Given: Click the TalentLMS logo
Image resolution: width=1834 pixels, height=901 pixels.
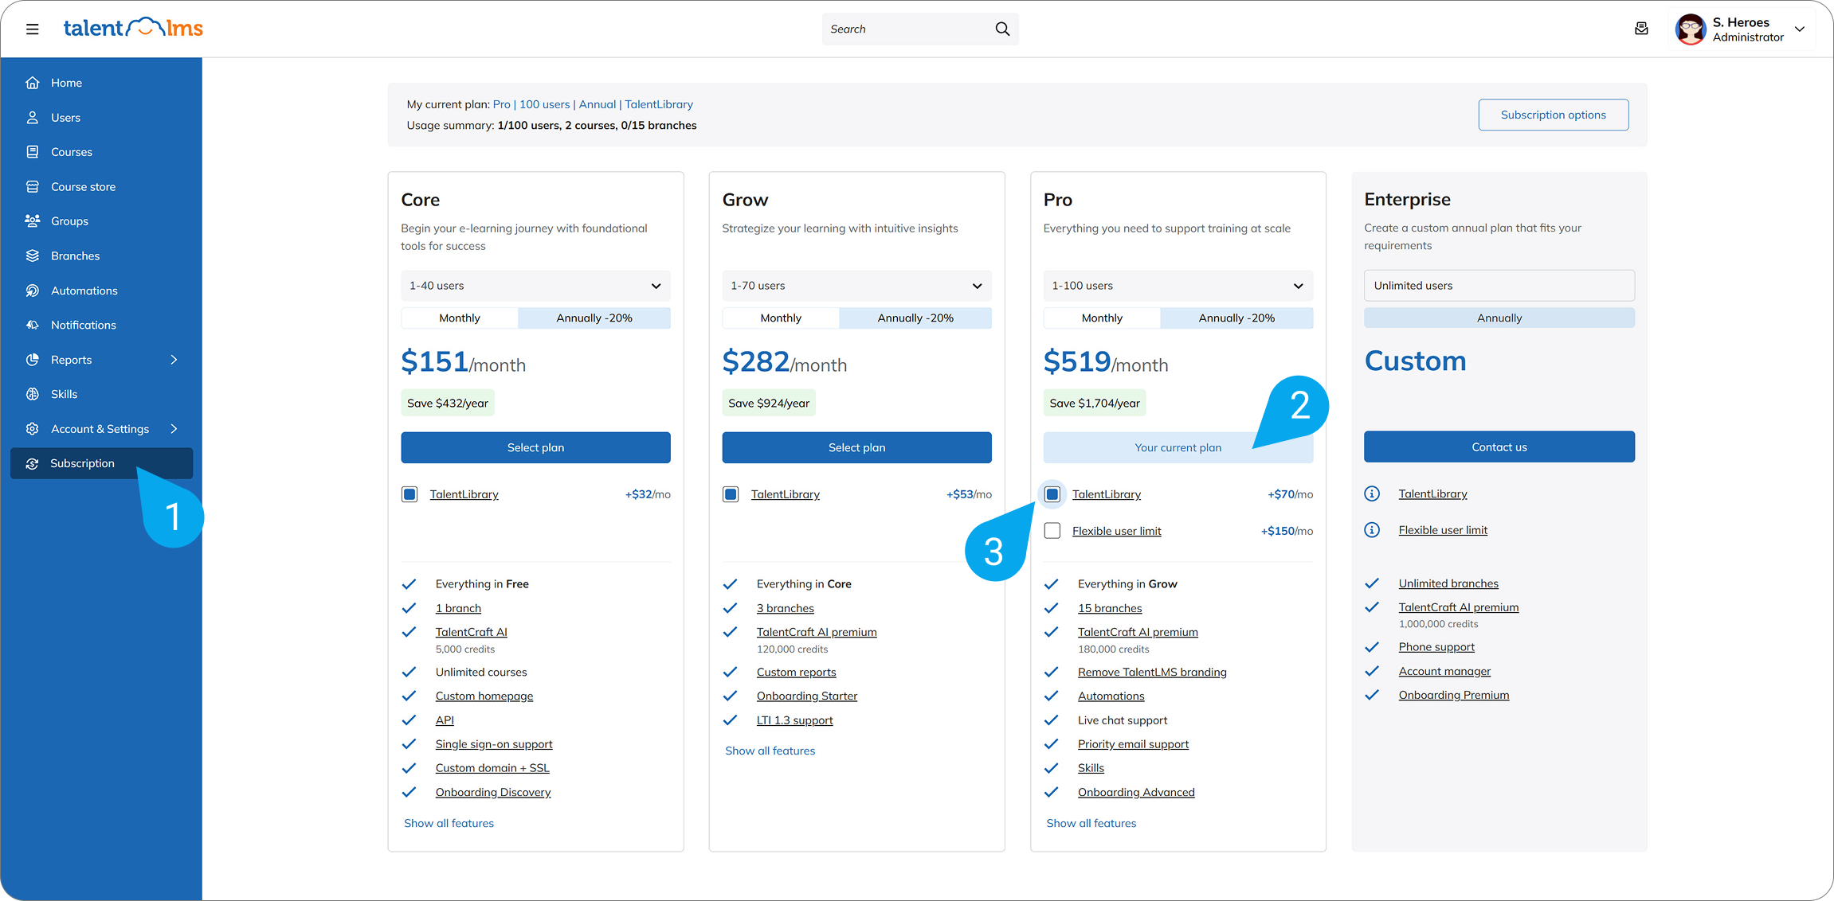Looking at the screenshot, I should tap(133, 28).
